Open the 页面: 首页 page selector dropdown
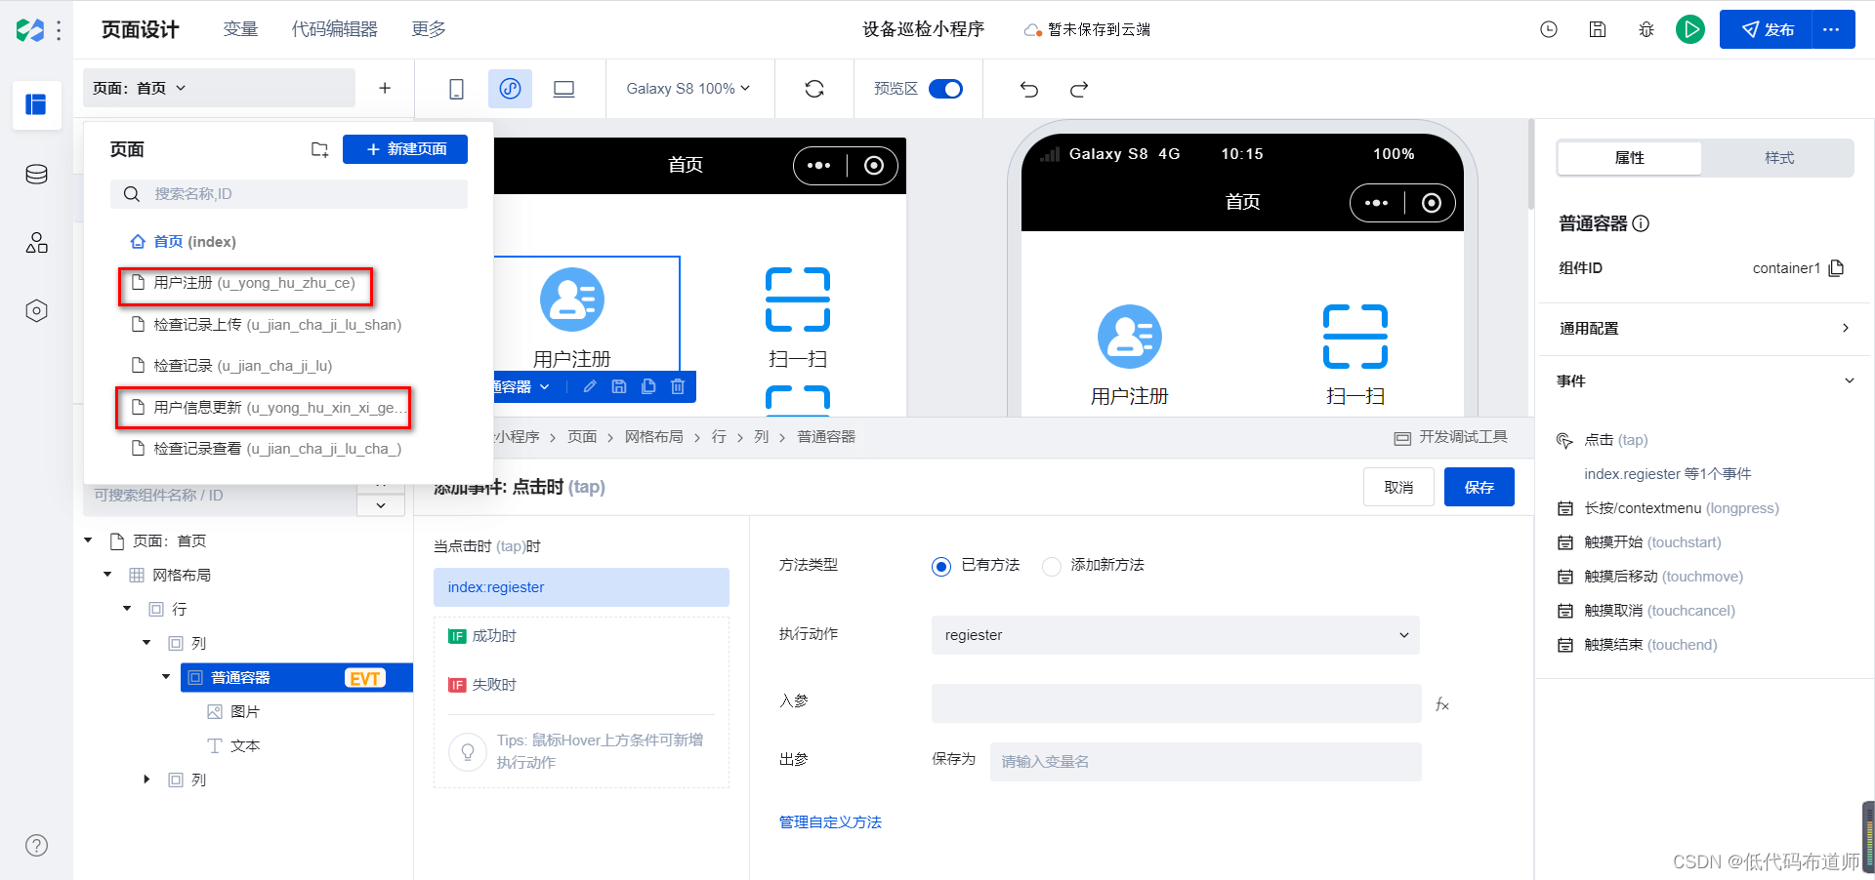The height and width of the screenshot is (880, 1875). tap(219, 88)
